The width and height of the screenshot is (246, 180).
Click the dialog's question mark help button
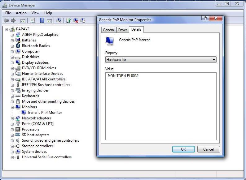pos(205,18)
